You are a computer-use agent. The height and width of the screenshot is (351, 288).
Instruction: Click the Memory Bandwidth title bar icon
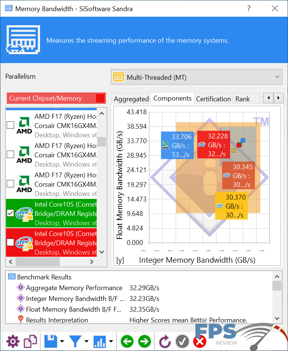(9, 9)
